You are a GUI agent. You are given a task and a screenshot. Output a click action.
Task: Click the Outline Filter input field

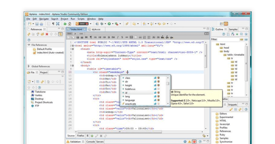pyautogui.click(x=228, y=39)
